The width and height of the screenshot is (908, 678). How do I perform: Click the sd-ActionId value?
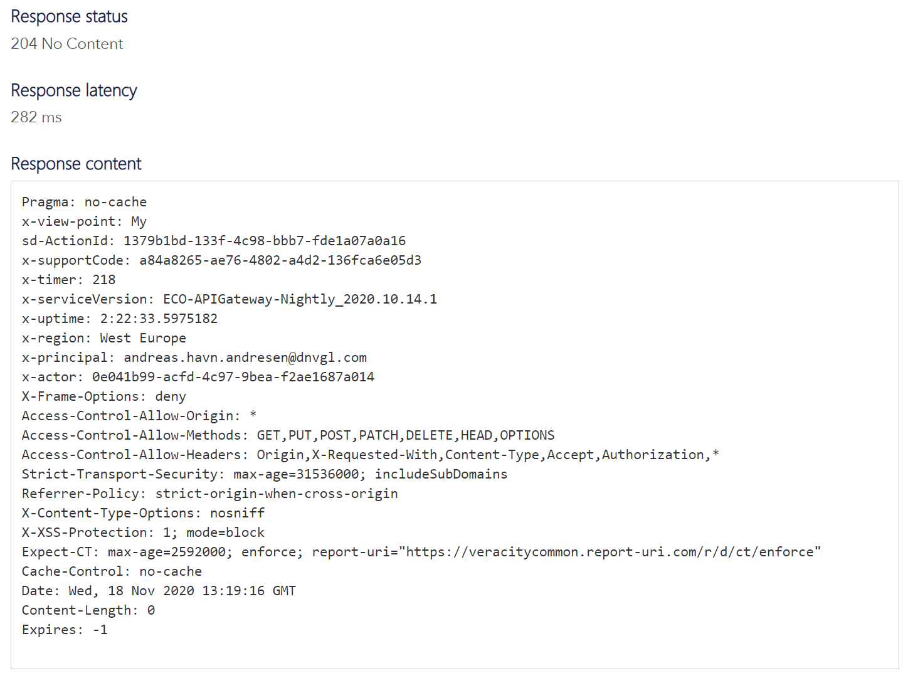[265, 241]
